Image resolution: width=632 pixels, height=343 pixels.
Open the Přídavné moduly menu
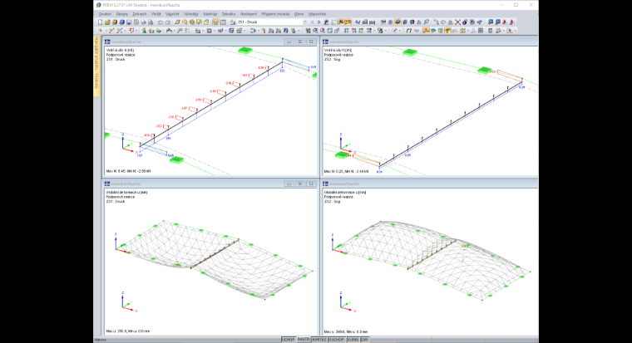(x=276, y=13)
